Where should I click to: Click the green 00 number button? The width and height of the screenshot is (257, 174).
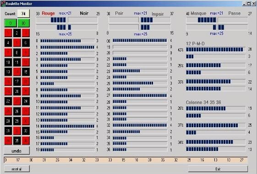(23, 23)
